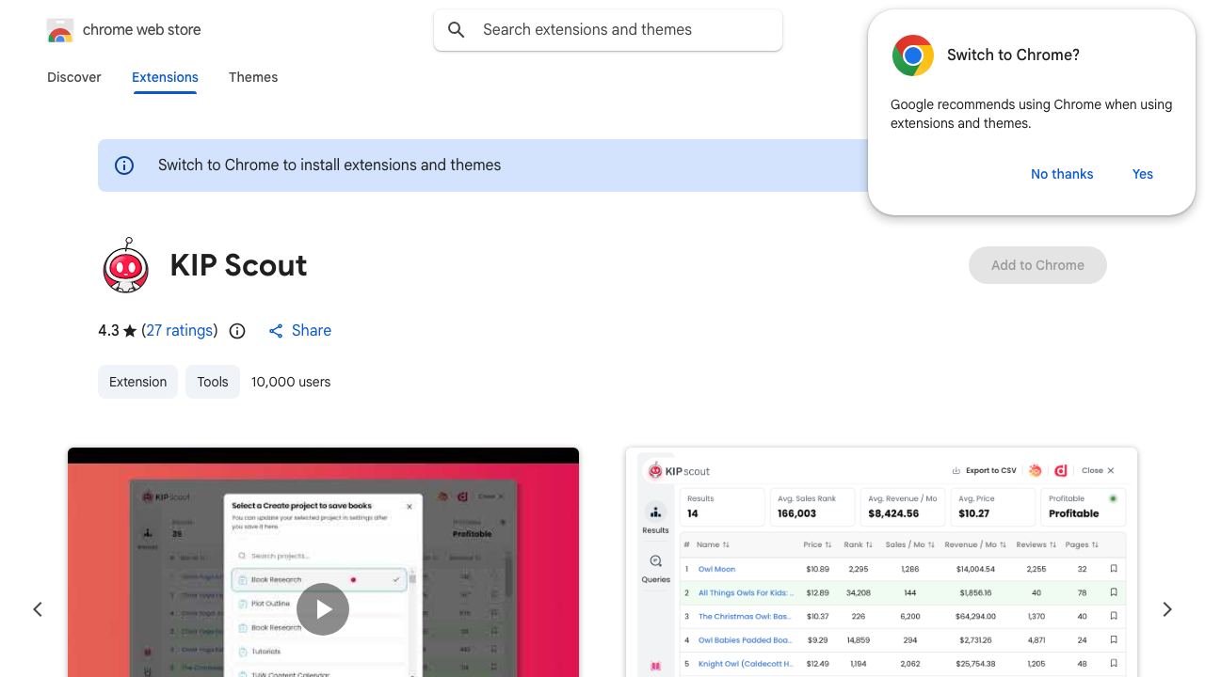Play the KIP Scout preview video

pos(323,609)
